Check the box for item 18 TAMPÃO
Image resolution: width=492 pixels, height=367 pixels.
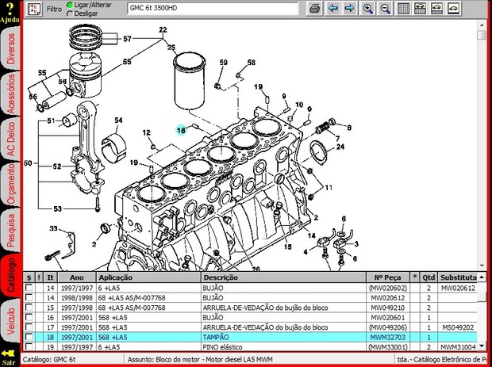tap(29, 337)
